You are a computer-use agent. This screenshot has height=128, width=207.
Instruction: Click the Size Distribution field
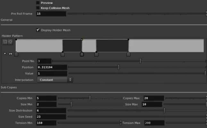click(51, 110)
